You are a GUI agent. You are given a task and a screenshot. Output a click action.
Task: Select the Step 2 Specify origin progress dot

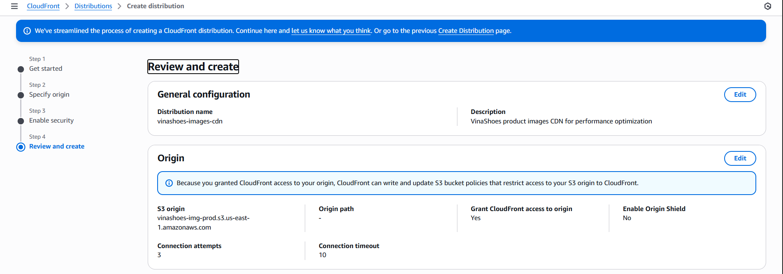pos(21,95)
